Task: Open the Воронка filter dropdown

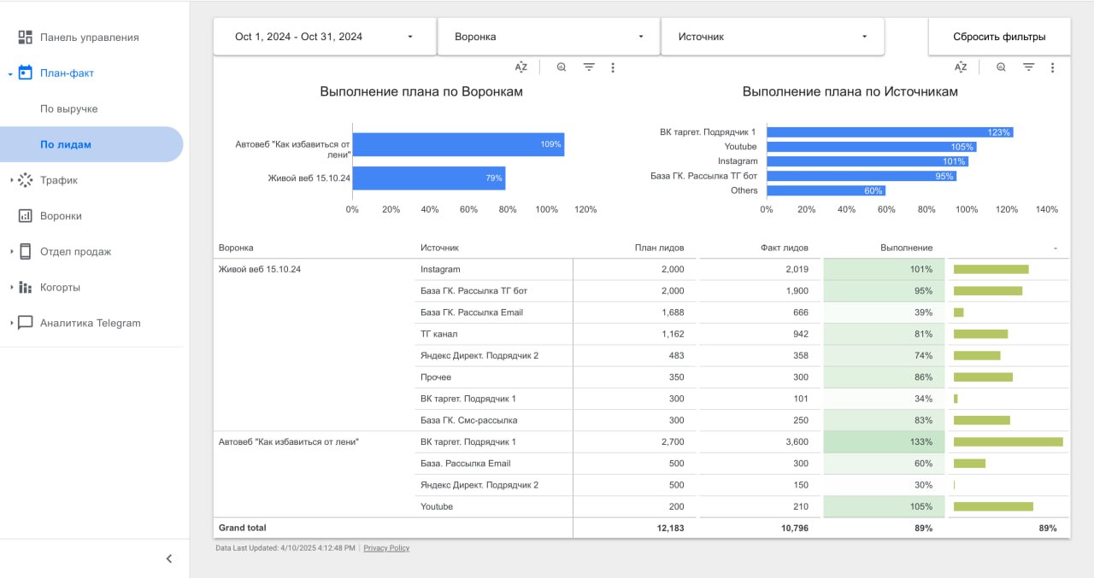Action: click(x=548, y=37)
